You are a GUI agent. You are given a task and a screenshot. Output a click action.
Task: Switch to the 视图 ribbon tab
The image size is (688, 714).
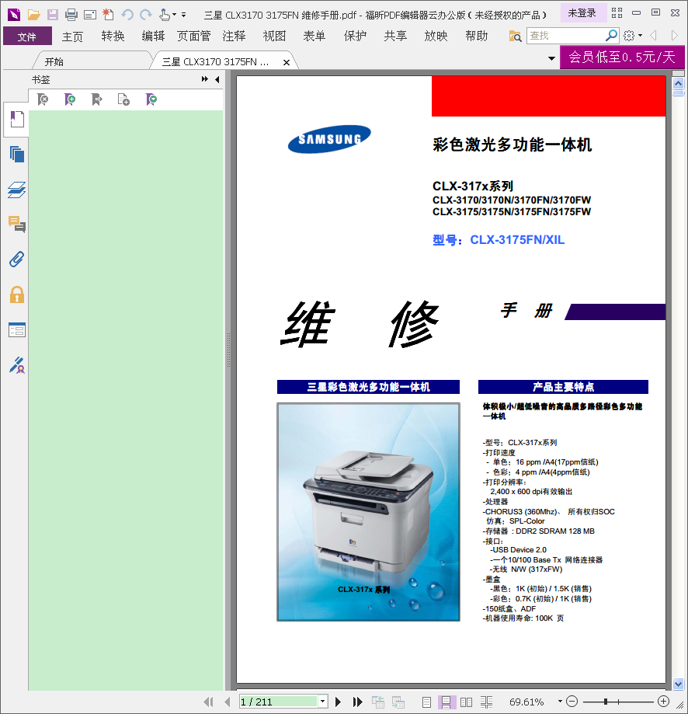pyautogui.click(x=274, y=36)
